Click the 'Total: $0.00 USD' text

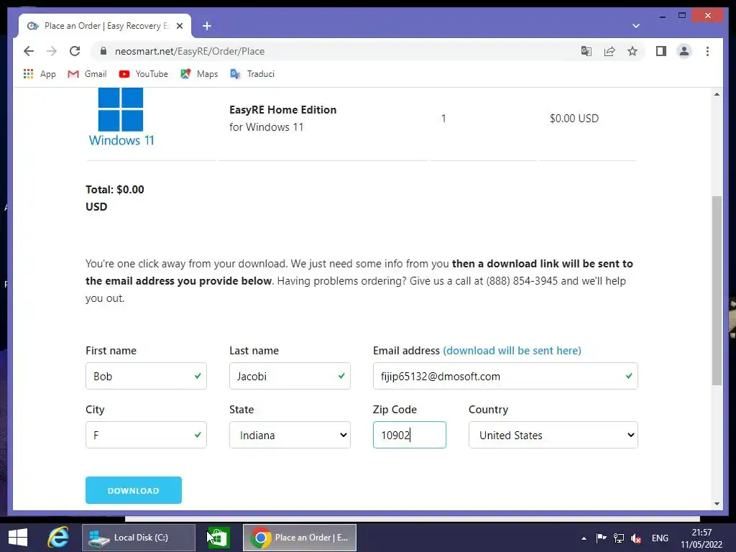[114, 198]
